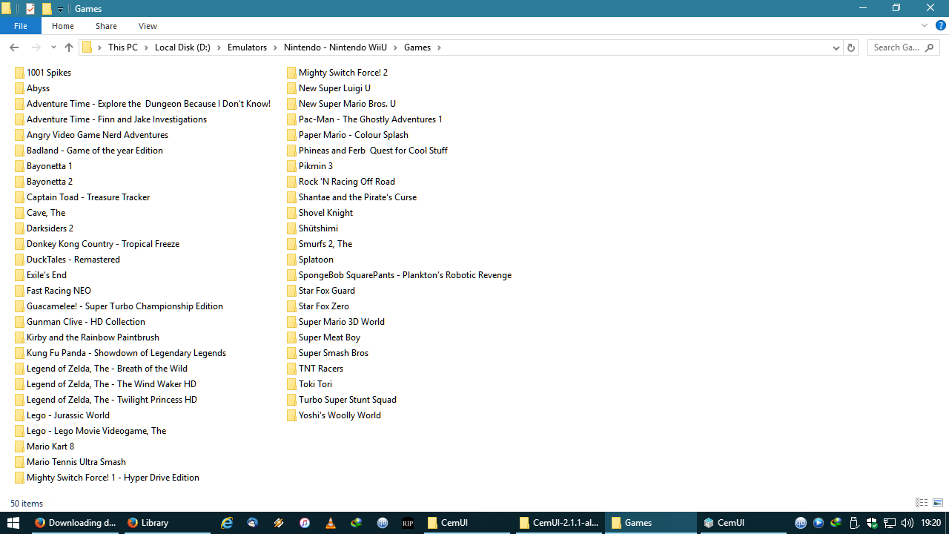Click the Safely Remove Hardware USB tray icon
Screen dimensions: 949x534
[854, 523]
